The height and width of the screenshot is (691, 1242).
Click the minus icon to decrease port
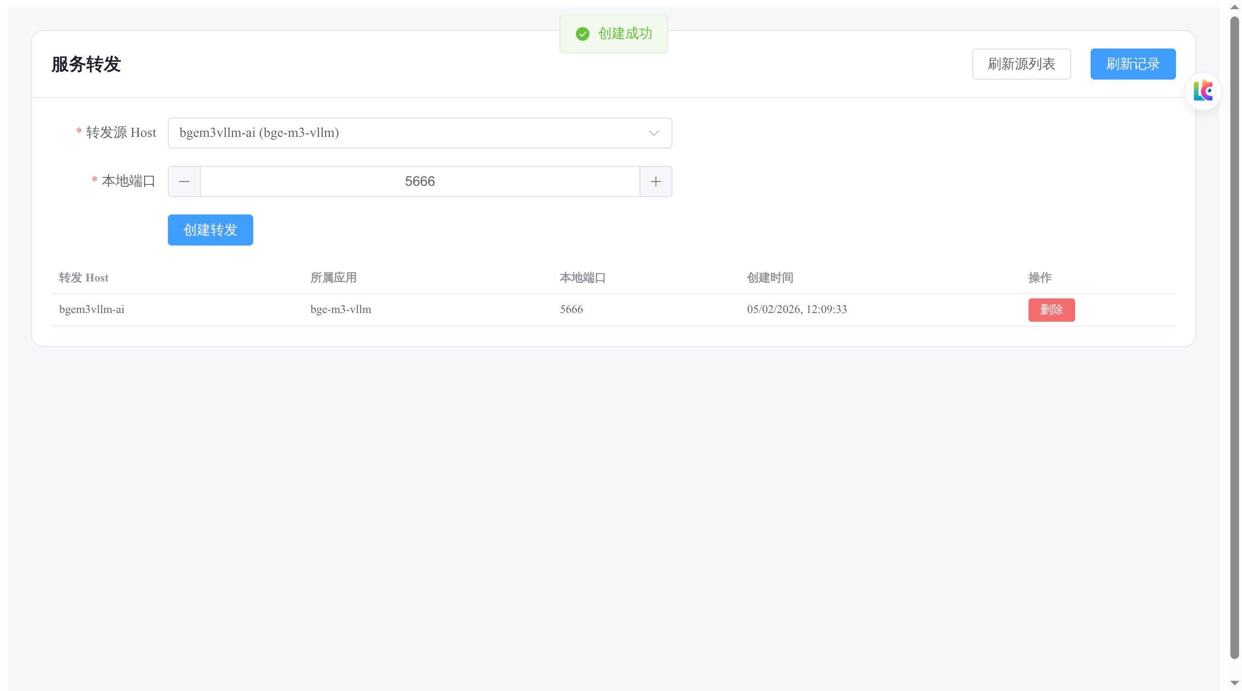click(184, 181)
